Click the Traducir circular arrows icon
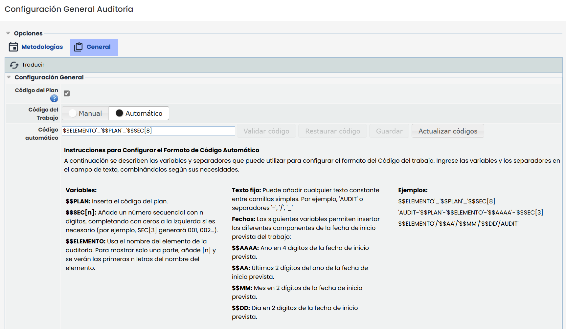This screenshot has width=566, height=329. pos(14,65)
